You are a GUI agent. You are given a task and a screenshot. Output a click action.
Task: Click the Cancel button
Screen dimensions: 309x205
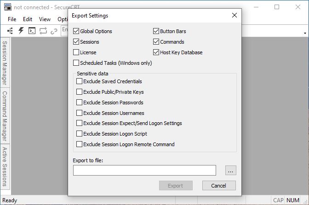coord(219,186)
